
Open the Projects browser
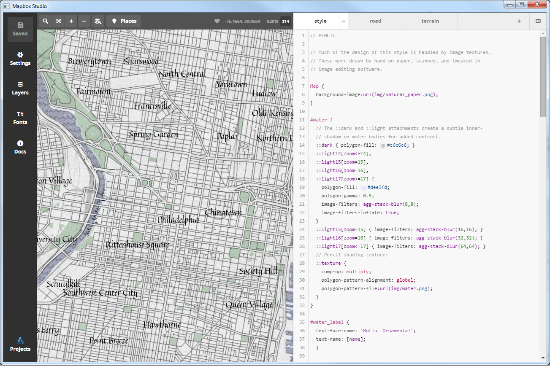pyautogui.click(x=20, y=344)
